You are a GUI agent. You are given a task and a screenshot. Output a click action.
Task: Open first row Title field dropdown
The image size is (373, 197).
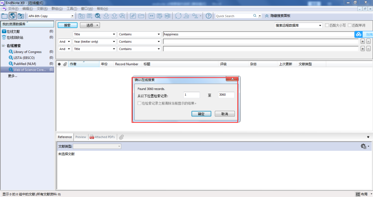click(114, 34)
